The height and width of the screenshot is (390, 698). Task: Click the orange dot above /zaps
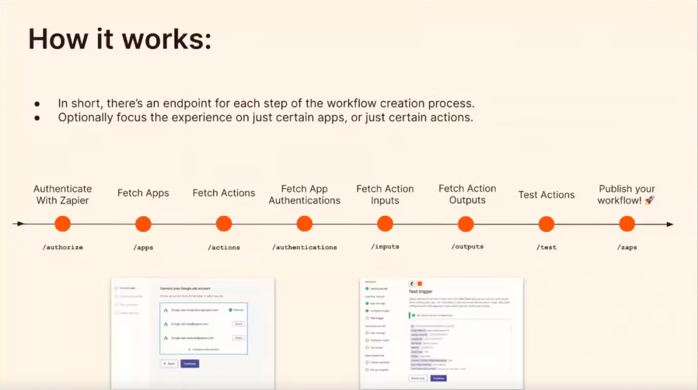tap(627, 224)
